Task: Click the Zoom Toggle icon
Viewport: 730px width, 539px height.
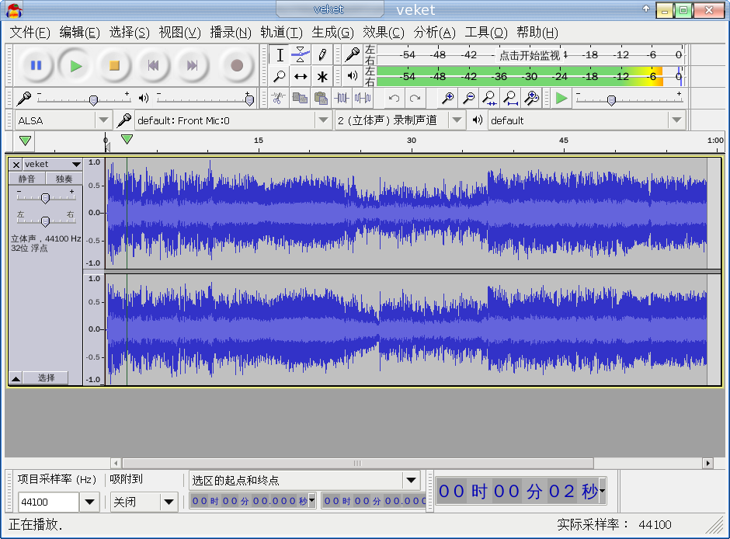Action: pos(531,98)
